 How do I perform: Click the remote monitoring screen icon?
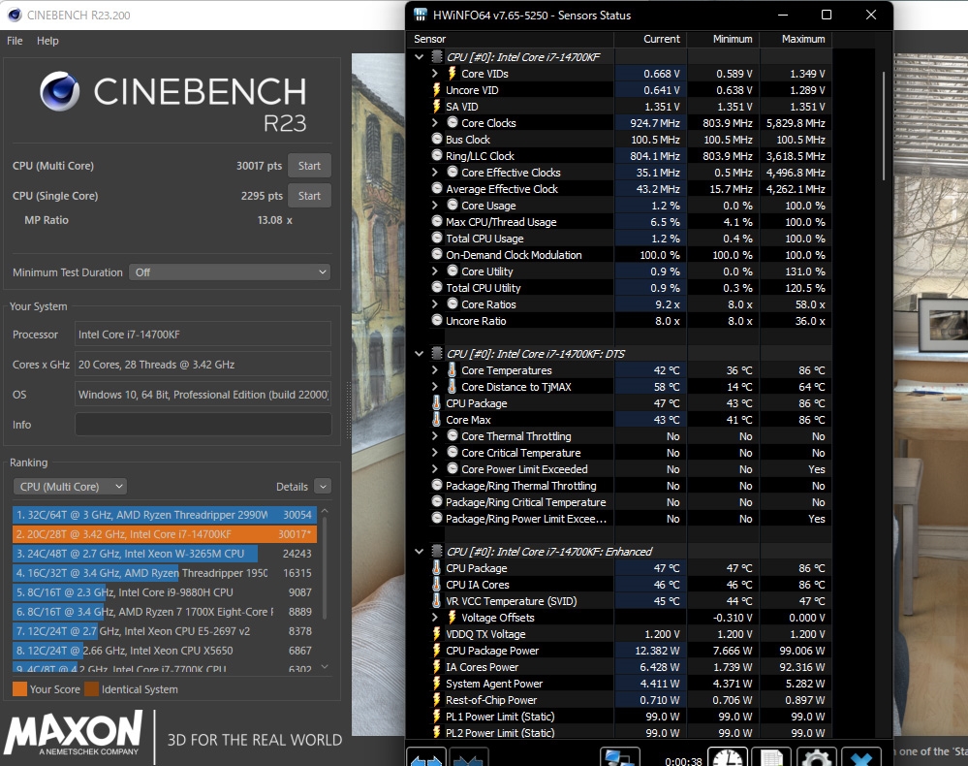click(x=618, y=756)
